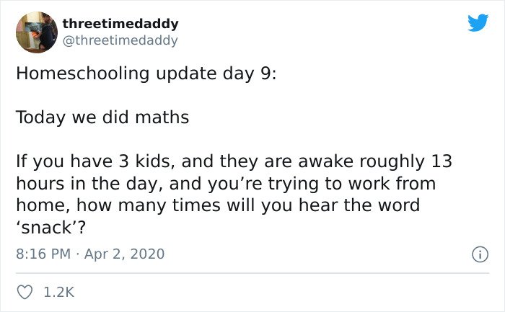Click the 'If you have 3 kids' text

pyautogui.click(x=93, y=161)
